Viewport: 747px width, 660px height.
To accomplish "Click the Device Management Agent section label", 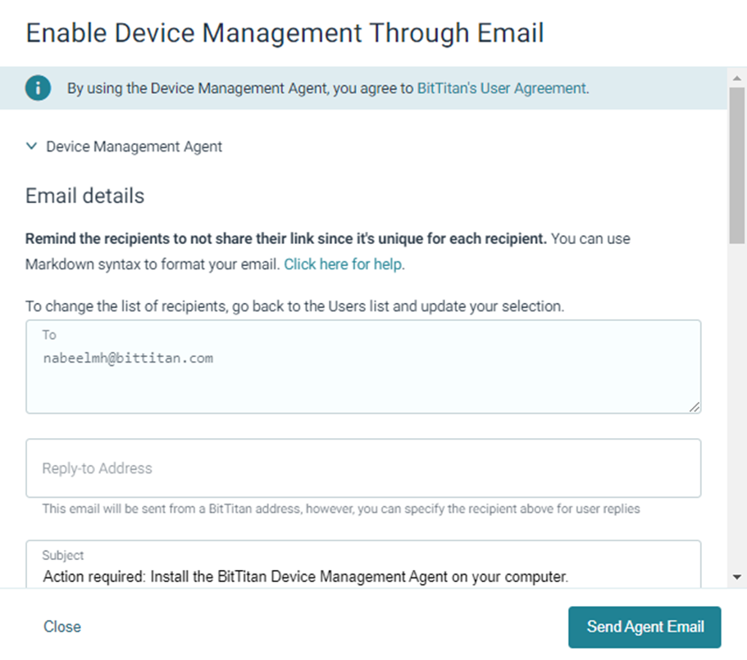I will (x=134, y=147).
